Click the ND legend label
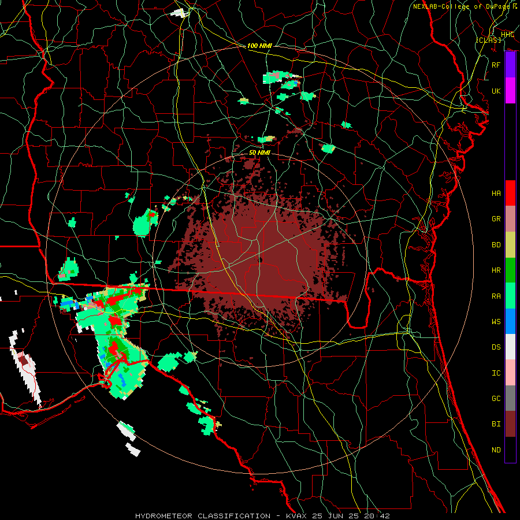The width and height of the screenshot is (520, 520). click(496, 450)
